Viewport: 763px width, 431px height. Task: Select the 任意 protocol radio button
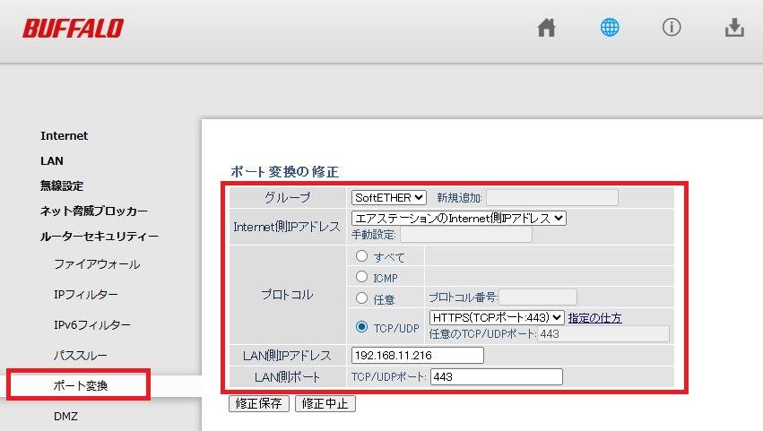click(361, 297)
